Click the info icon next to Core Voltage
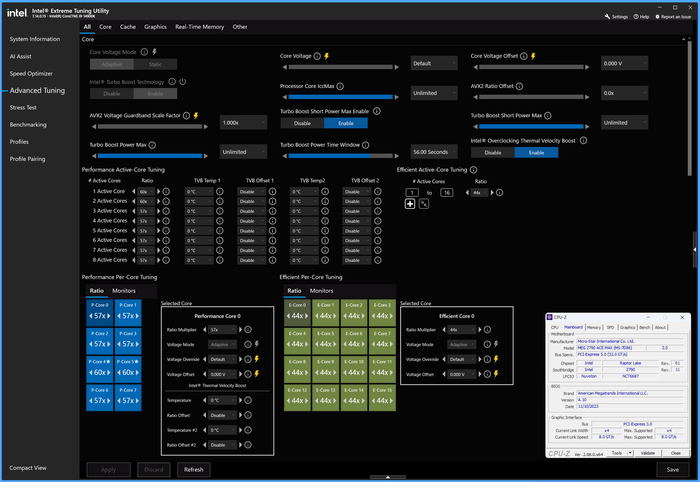Image resolution: width=700 pixels, height=482 pixels. 317,56
